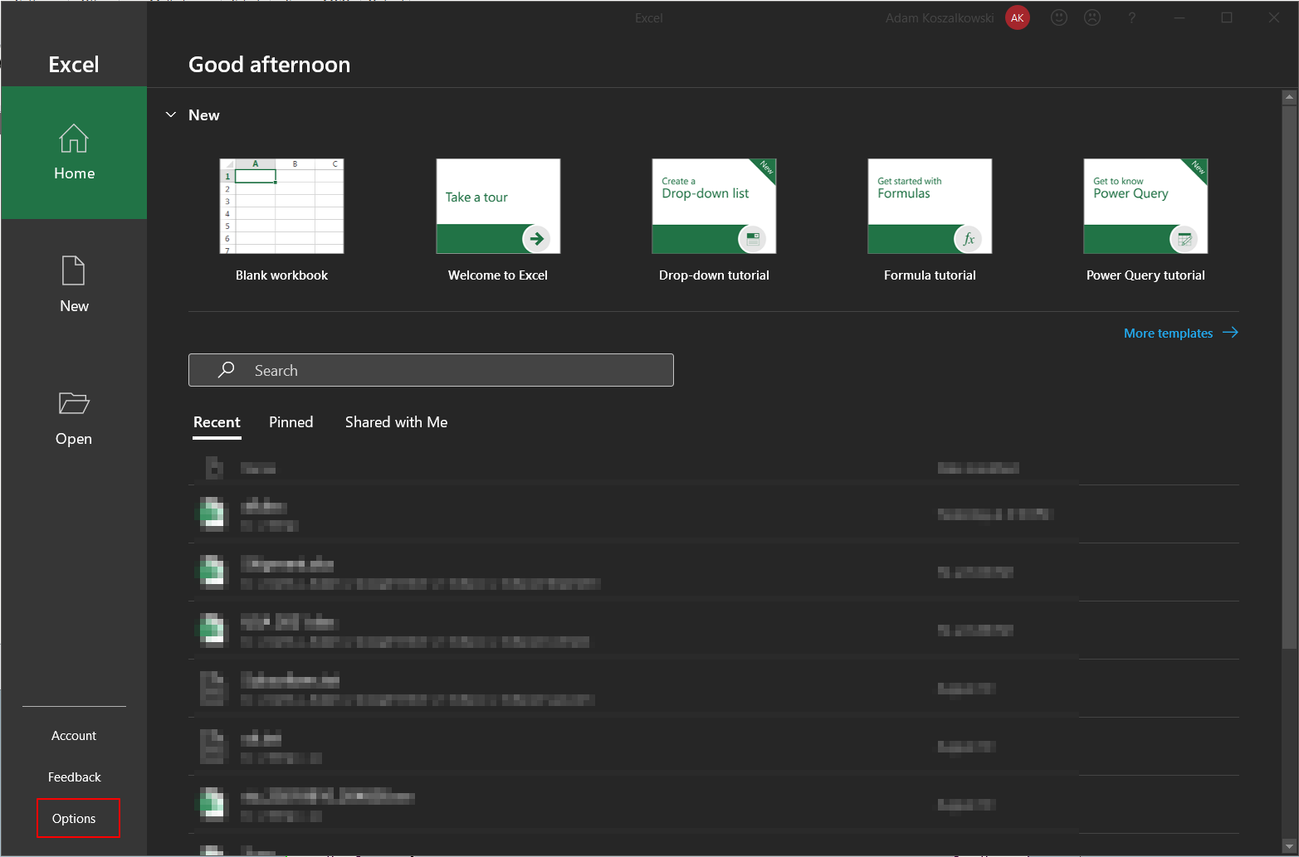The image size is (1299, 857).
Task: Open the Account page
Action: coord(74,736)
